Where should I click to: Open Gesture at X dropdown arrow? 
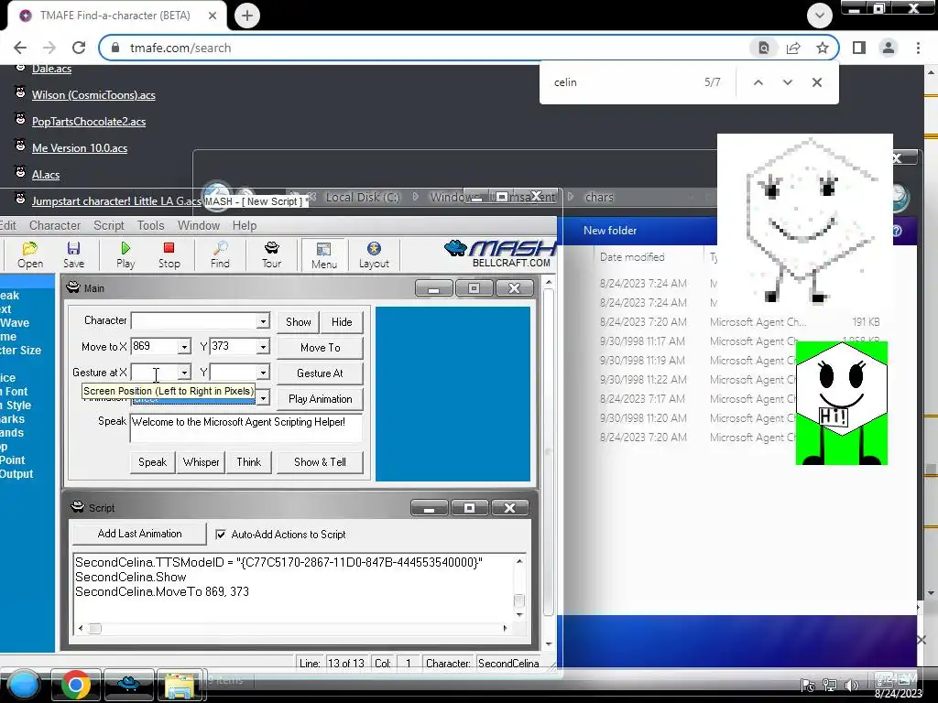(x=184, y=373)
